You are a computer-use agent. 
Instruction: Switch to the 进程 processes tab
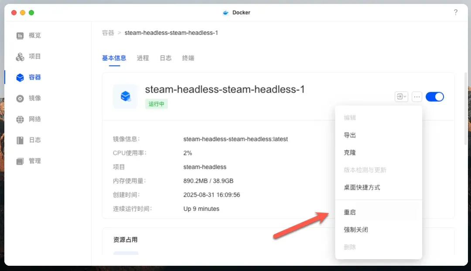[143, 58]
